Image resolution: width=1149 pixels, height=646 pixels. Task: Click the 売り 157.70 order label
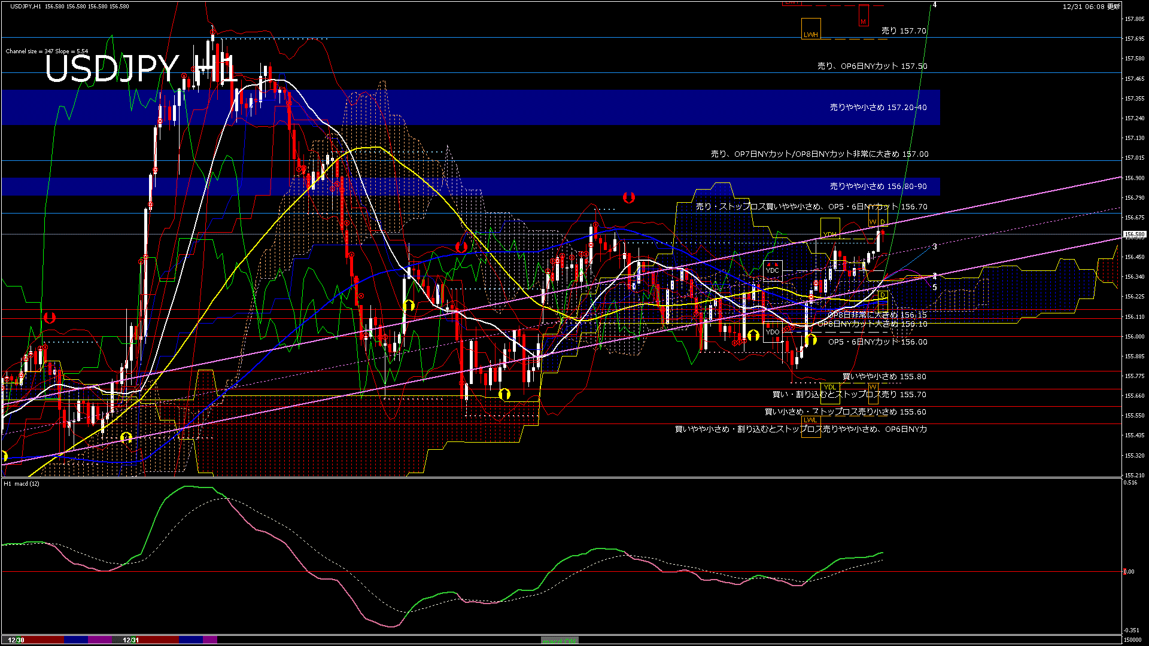click(903, 31)
